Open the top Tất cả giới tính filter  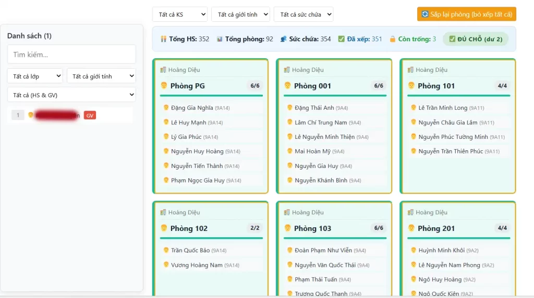pyautogui.click(x=240, y=15)
